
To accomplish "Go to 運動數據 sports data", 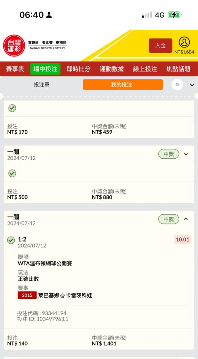I will (112, 69).
